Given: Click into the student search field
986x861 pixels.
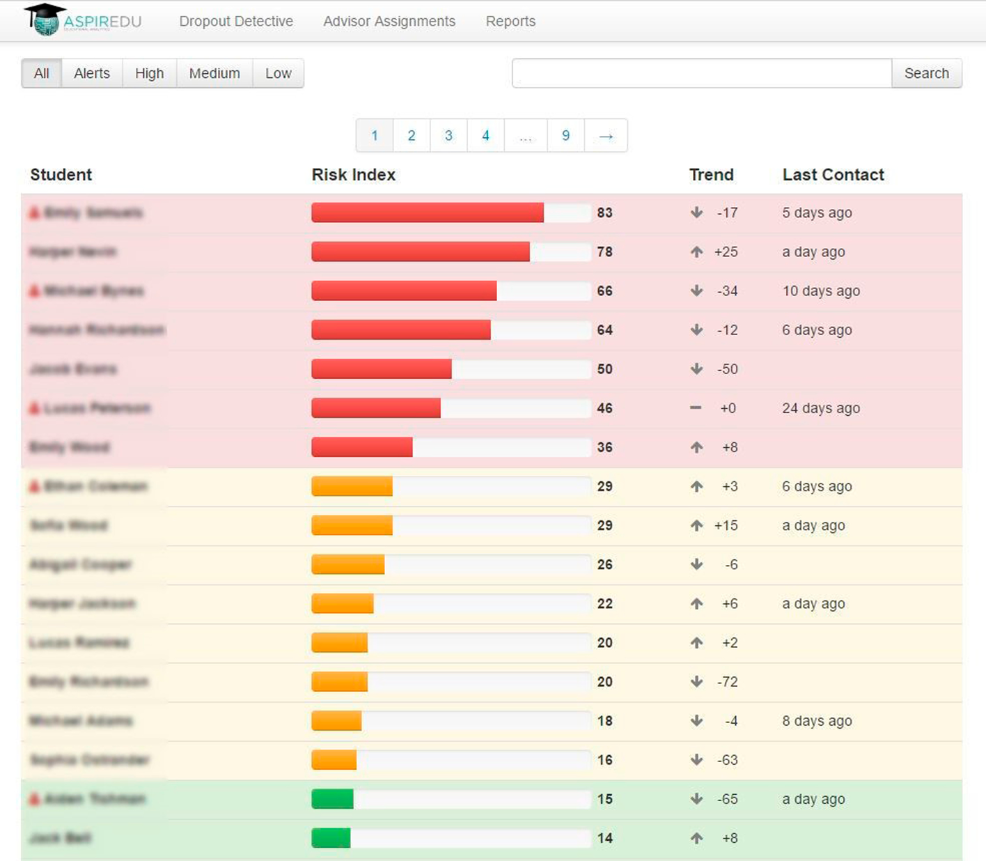Looking at the screenshot, I should tap(702, 73).
